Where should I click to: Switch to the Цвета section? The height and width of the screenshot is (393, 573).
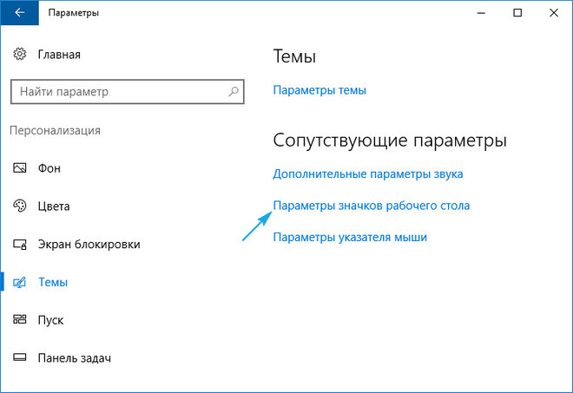click(x=54, y=206)
